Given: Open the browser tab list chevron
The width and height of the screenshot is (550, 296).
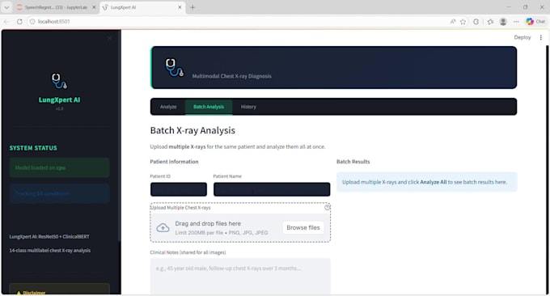Looking at the screenshot, I should (x=6, y=7).
